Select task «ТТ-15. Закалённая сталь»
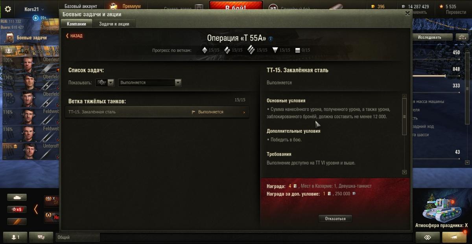The image size is (472, 244). pyautogui.click(x=157, y=112)
